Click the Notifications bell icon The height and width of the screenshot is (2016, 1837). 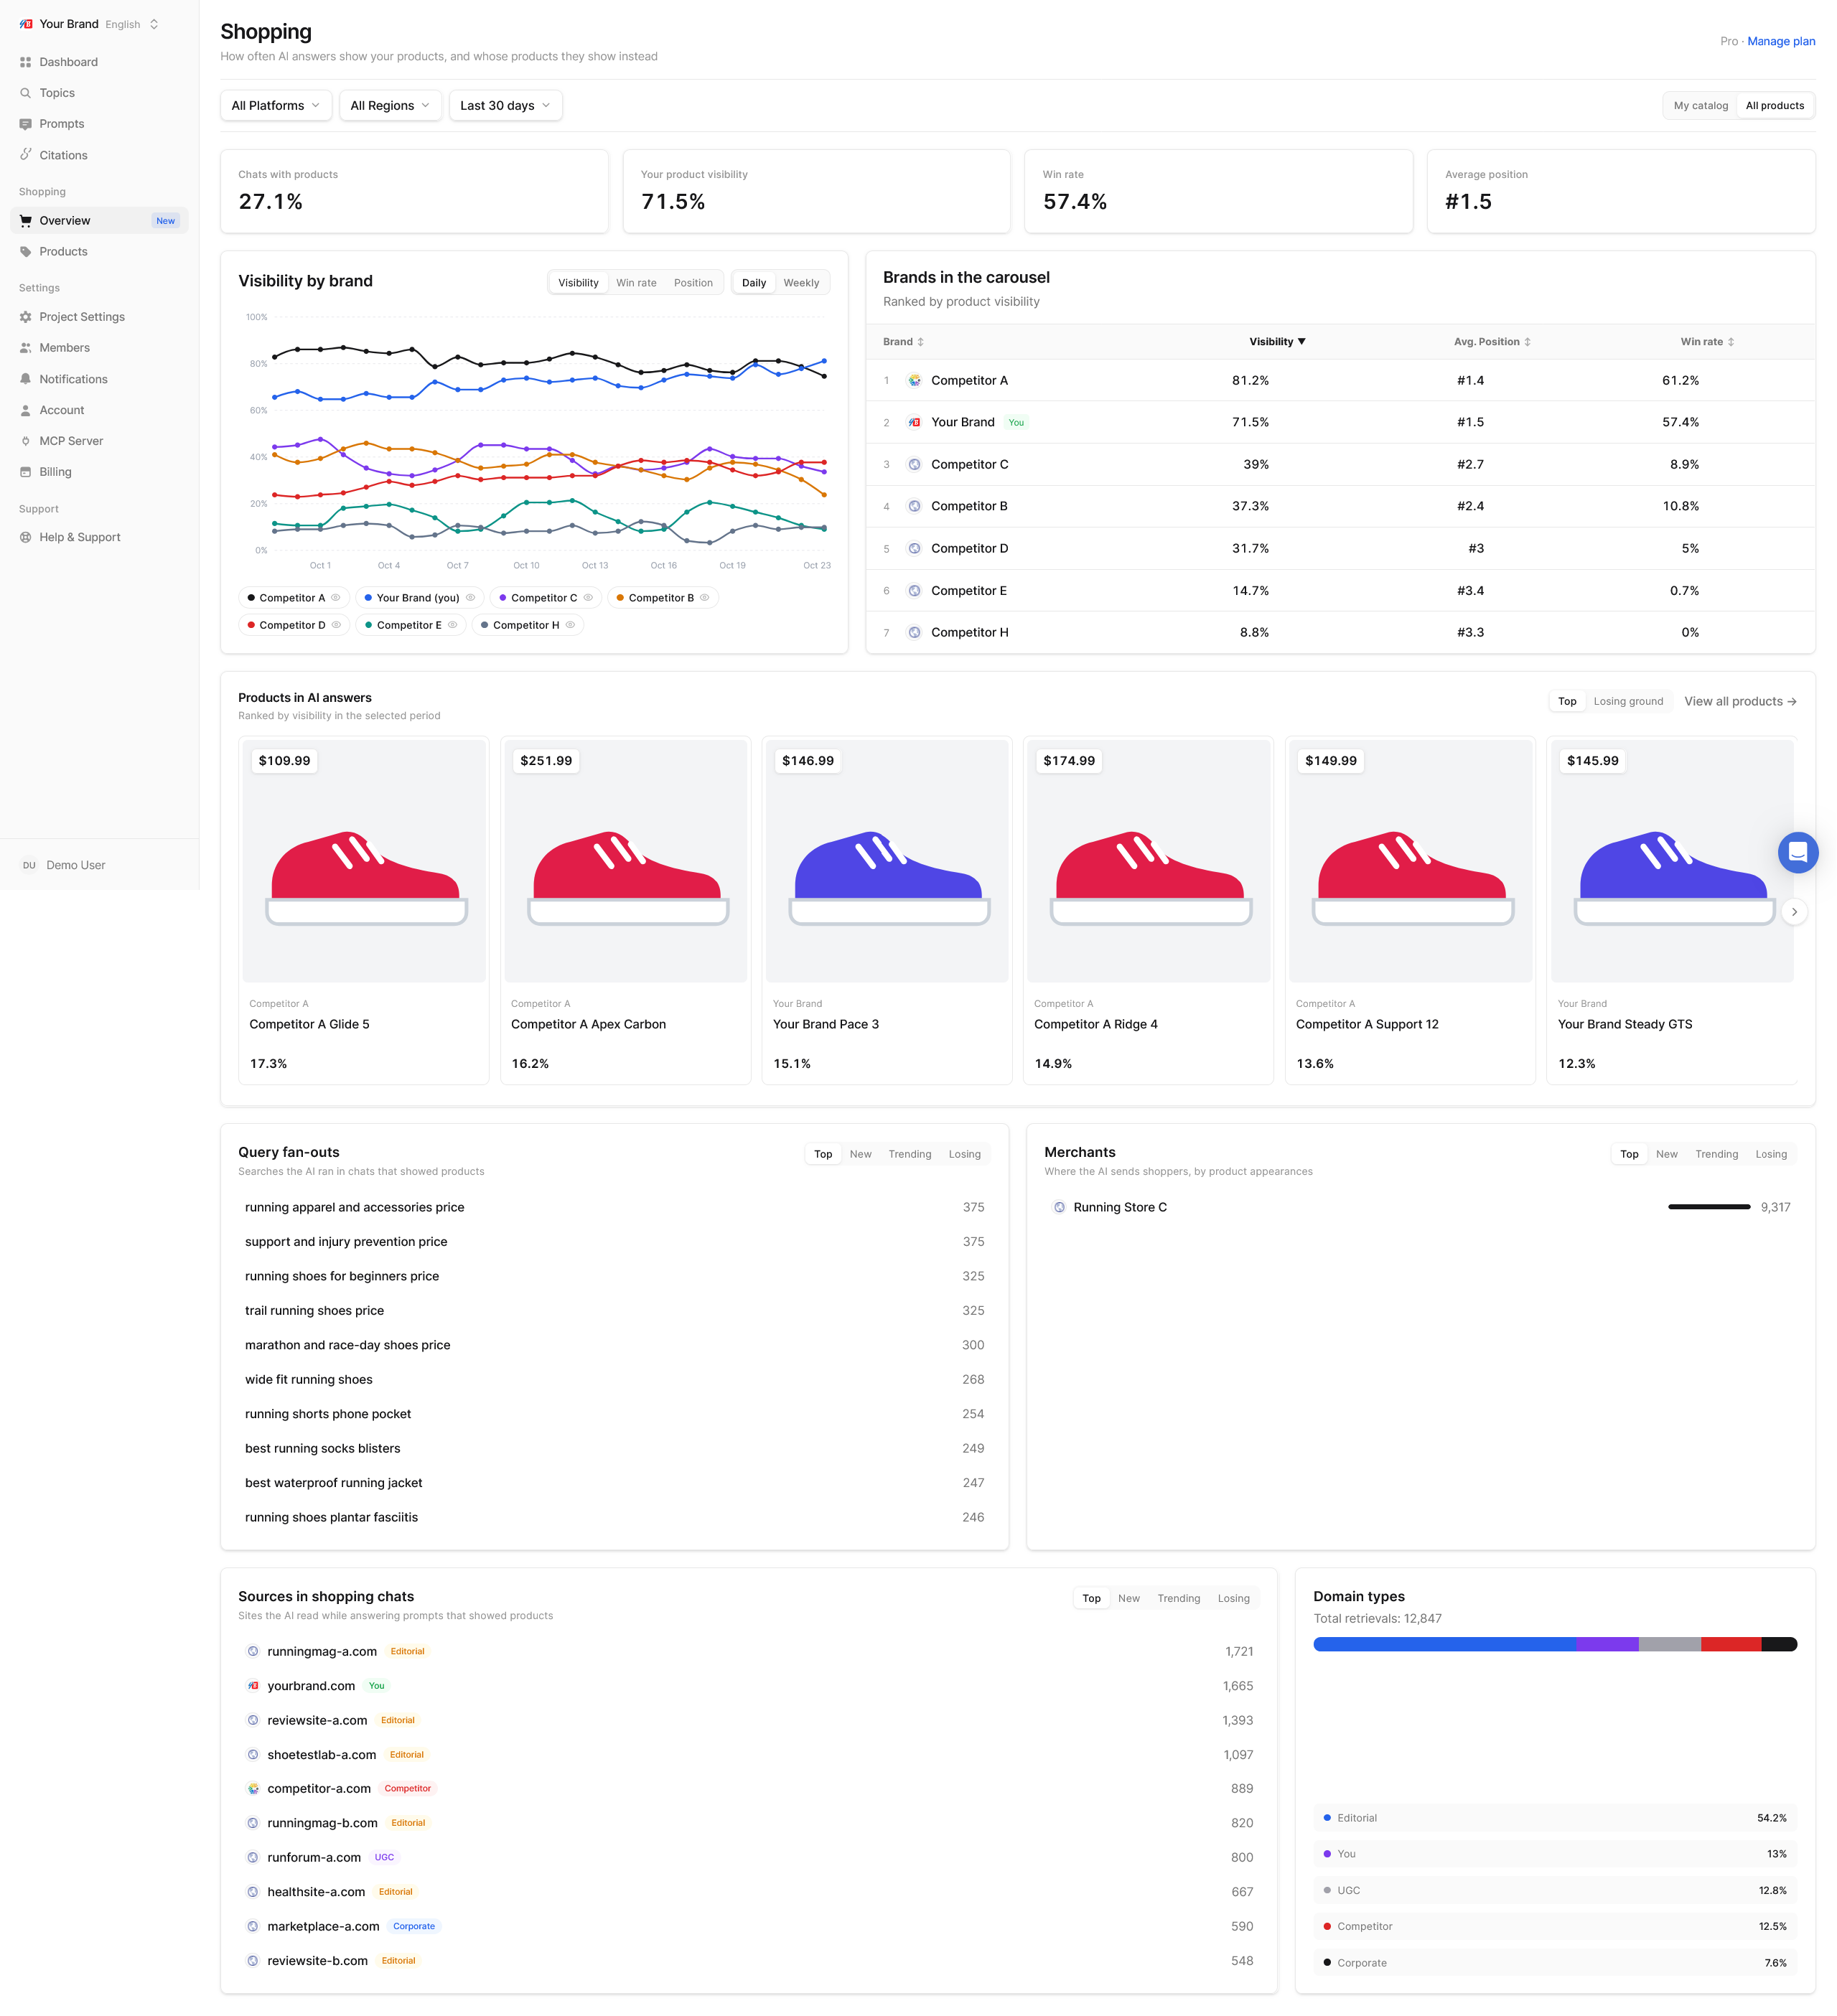tap(26, 379)
